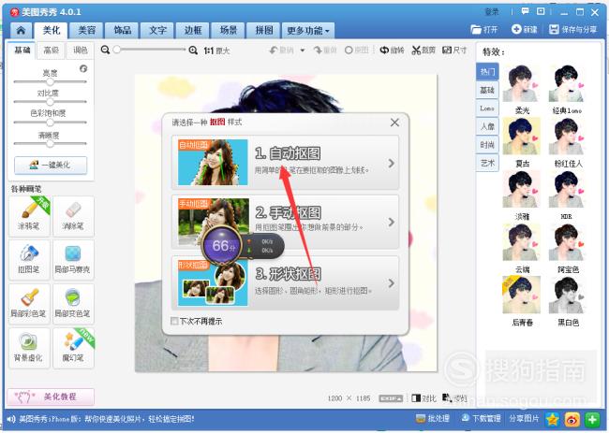Click the chevron on 手动抠图 row
Viewport: 609px width, 433px height.
[392, 223]
